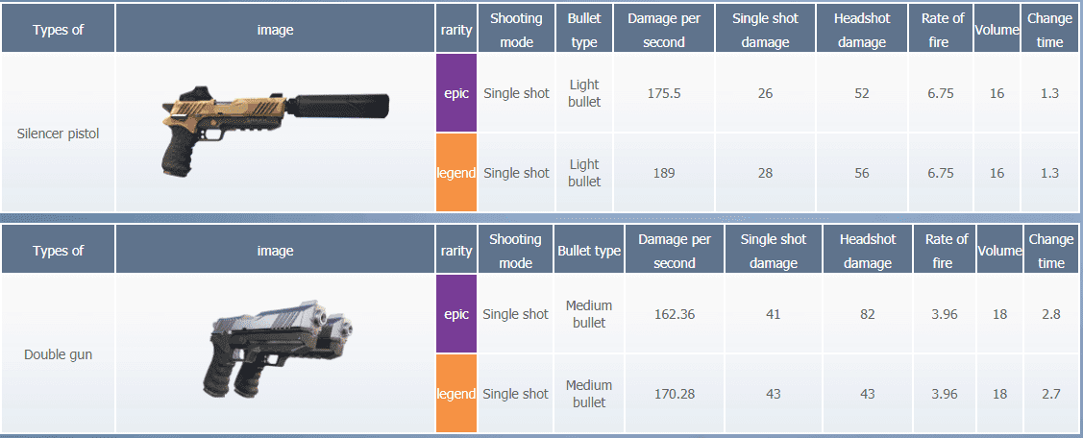Select the 175.5 damage per second value
Image resolution: width=1083 pixels, height=438 pixels.
663,93
